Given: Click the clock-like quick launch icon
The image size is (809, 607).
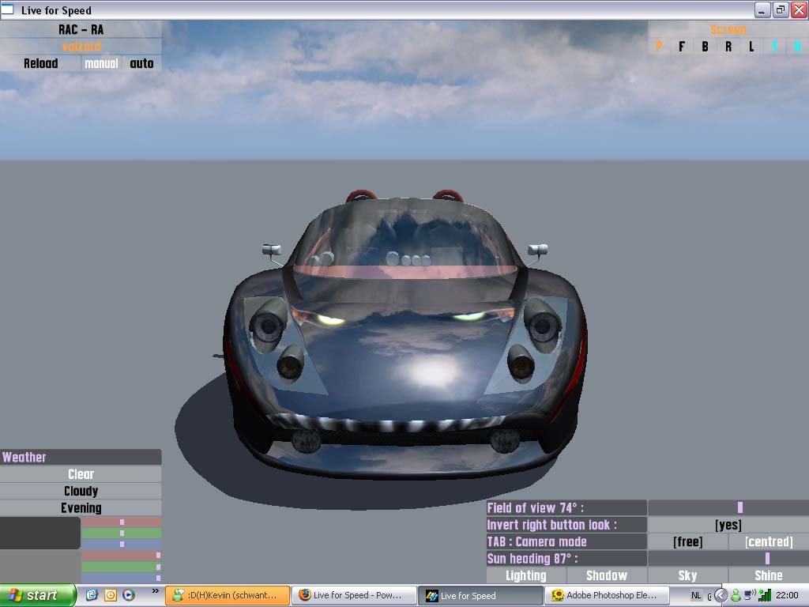Looking at the screenshot, I should [x=111, y=595].
